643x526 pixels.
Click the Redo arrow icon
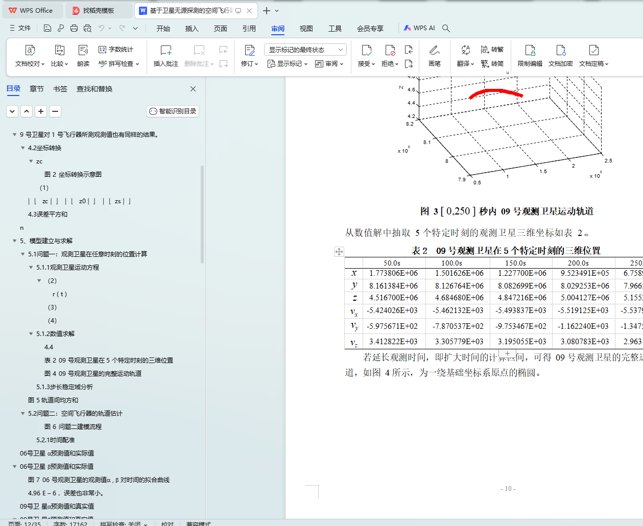point(122,28)
